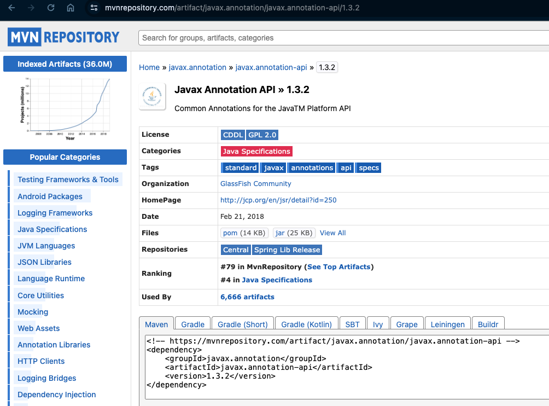The height and width of the screenshot is (406, 549).
Task: Download the jar (25 KB) file
Action: pyautogui.click(x=294, y=233)
